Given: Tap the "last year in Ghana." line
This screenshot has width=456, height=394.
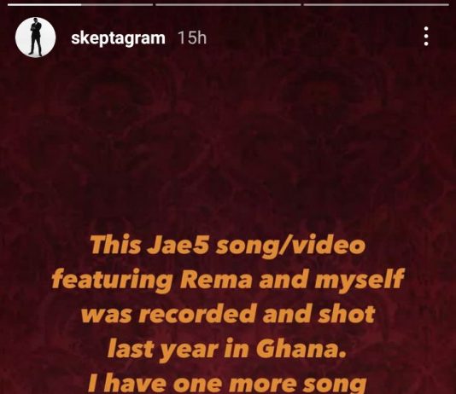Looking at the screenshot, I should [x=227, y=350].
